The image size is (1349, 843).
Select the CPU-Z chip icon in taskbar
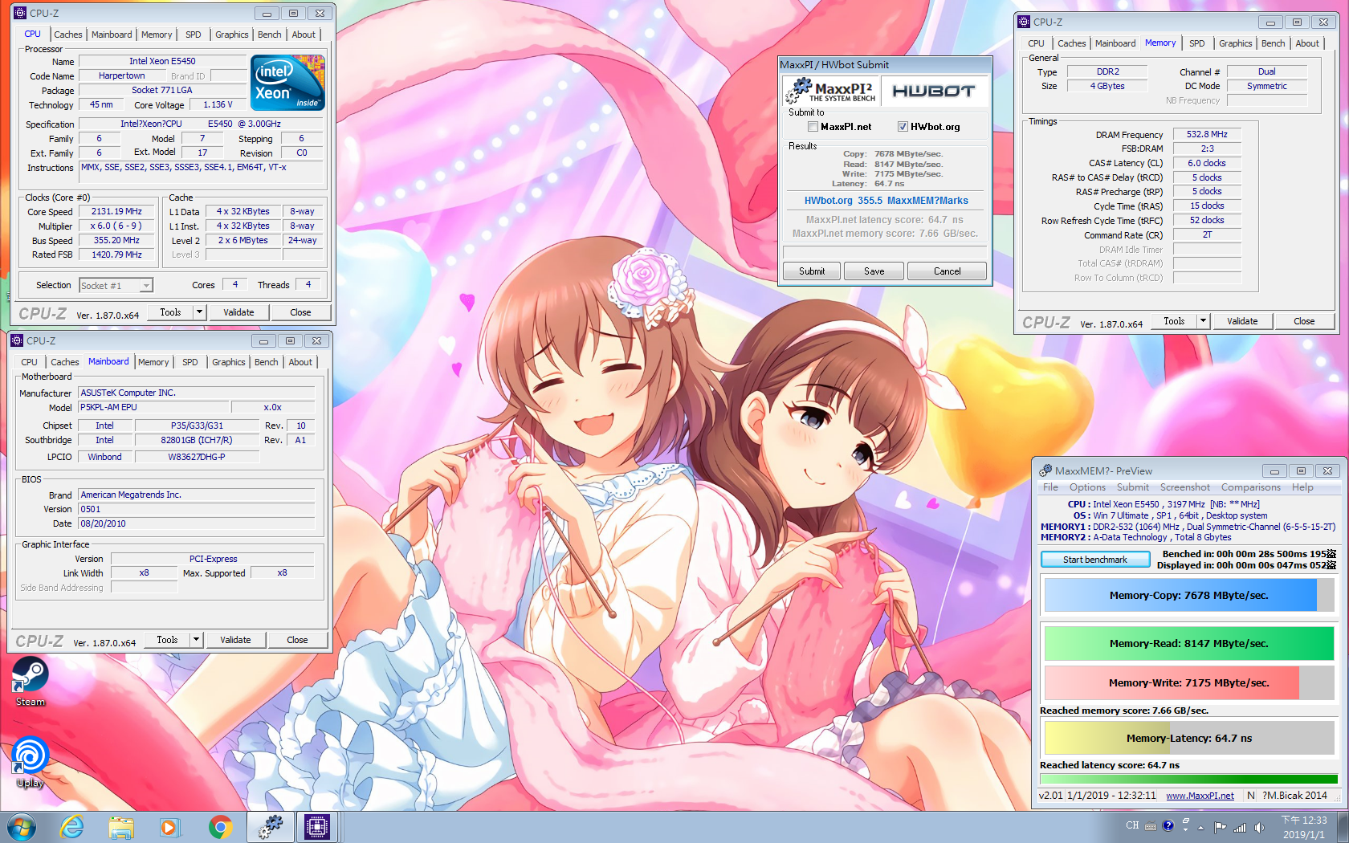(x=317, y=827)
